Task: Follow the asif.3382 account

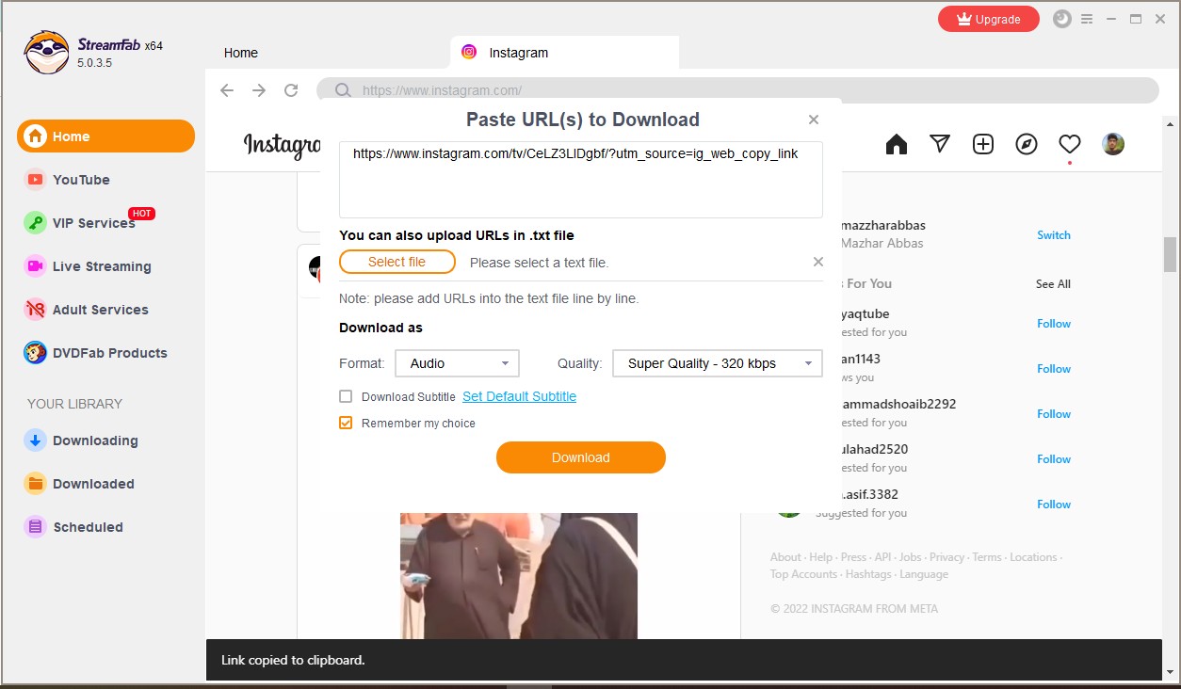Action: point(1054,505)
